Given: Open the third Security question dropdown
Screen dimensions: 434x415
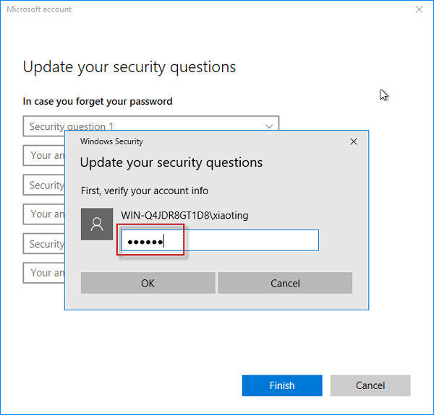Looking at the screenshot, I should point(43,244).
